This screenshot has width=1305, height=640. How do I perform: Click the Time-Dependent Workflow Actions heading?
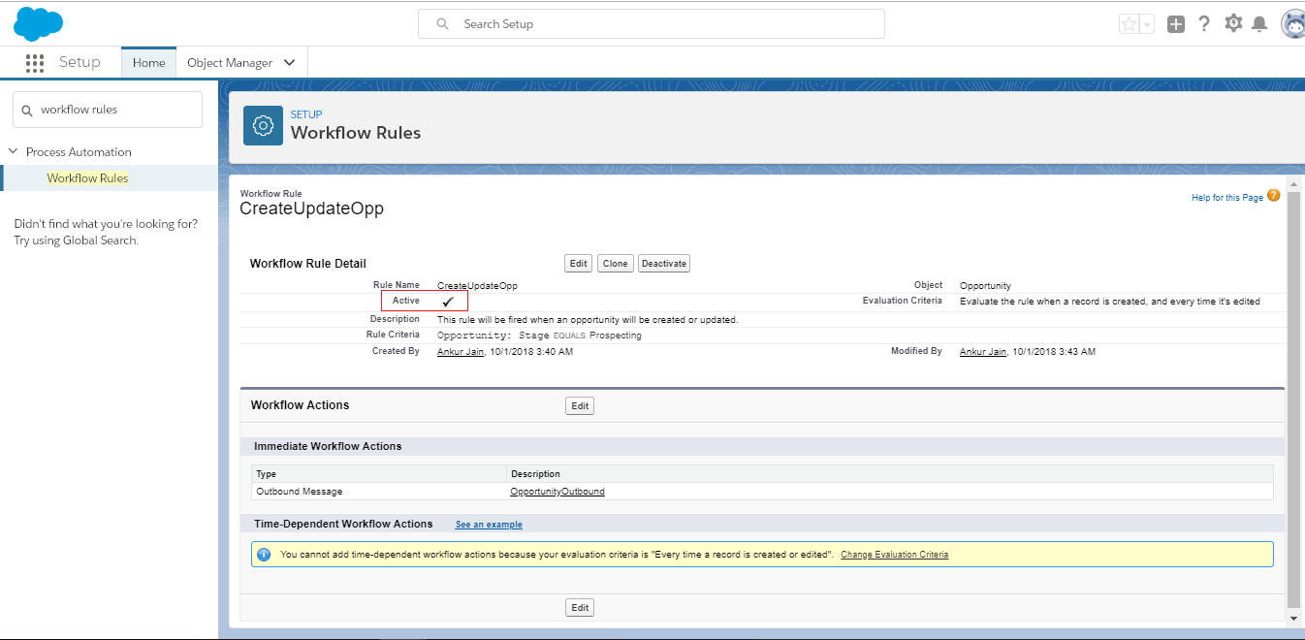pyautogui.click(x=343, y=524)
